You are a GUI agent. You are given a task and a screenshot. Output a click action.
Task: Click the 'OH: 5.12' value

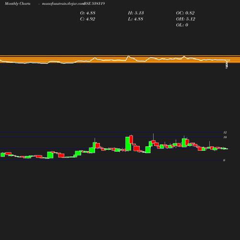click(x=186, y=19)
